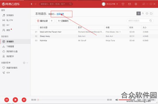Click the 匹配音乐 button
This screenshot has width=158, height=104.
click(x=63, y=21)
